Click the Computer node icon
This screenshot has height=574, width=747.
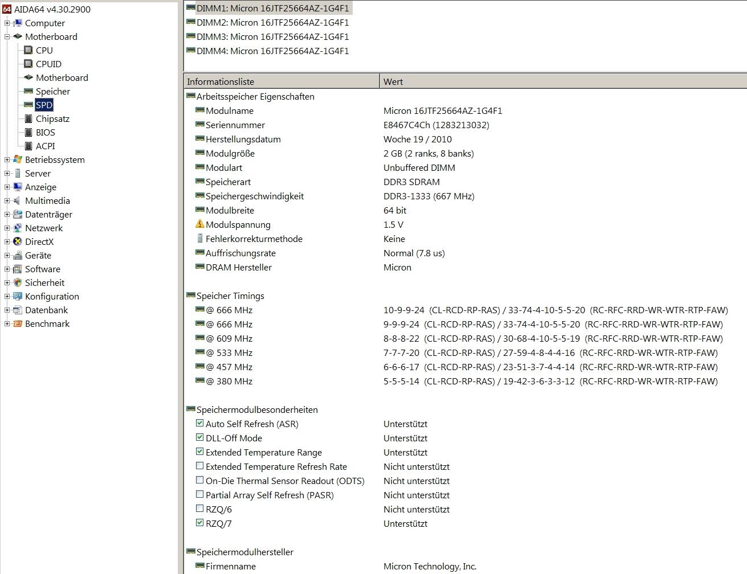(18, 23)
